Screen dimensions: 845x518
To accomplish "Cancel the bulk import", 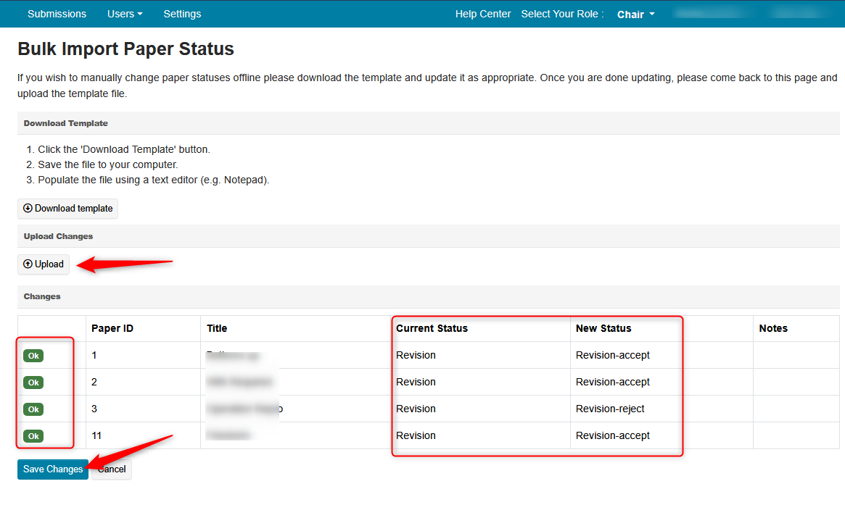I will pyautogui.click(x=113, y=469).
